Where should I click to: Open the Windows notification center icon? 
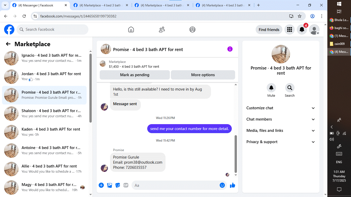click(339, 190)
